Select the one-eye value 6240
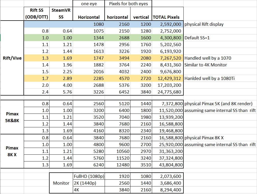Screen dimensions: 257x194 (x=89, y=165)
